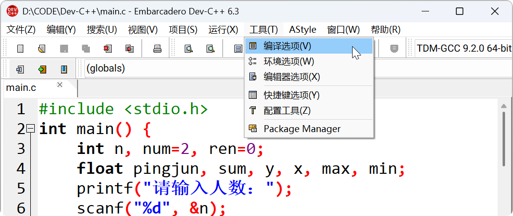Choose 编辑器选项(X) menu entry
The image size is (513, 216).
tap(309, 77)
